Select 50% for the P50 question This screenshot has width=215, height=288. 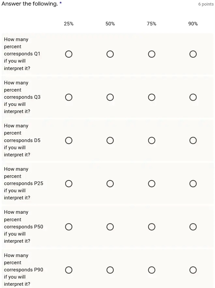[x=110, y=227]
